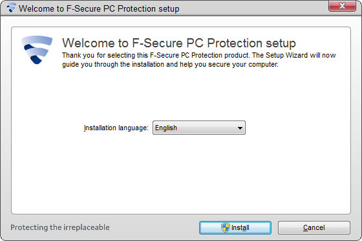Image resolution: width=362 pixels, height=241 pixels.
Task: Click the blank title bar area before the X
Action: [254, 8]
